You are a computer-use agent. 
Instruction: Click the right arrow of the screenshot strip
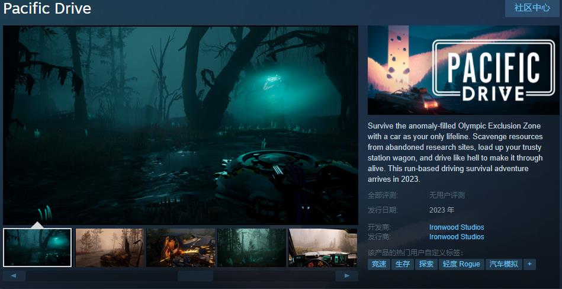click(346, 276)
